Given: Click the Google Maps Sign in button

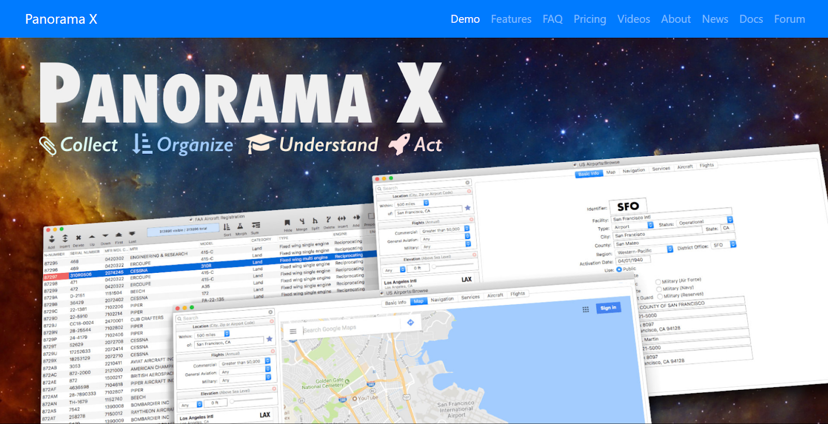Looking at the screenshot, I should [608, 308].
